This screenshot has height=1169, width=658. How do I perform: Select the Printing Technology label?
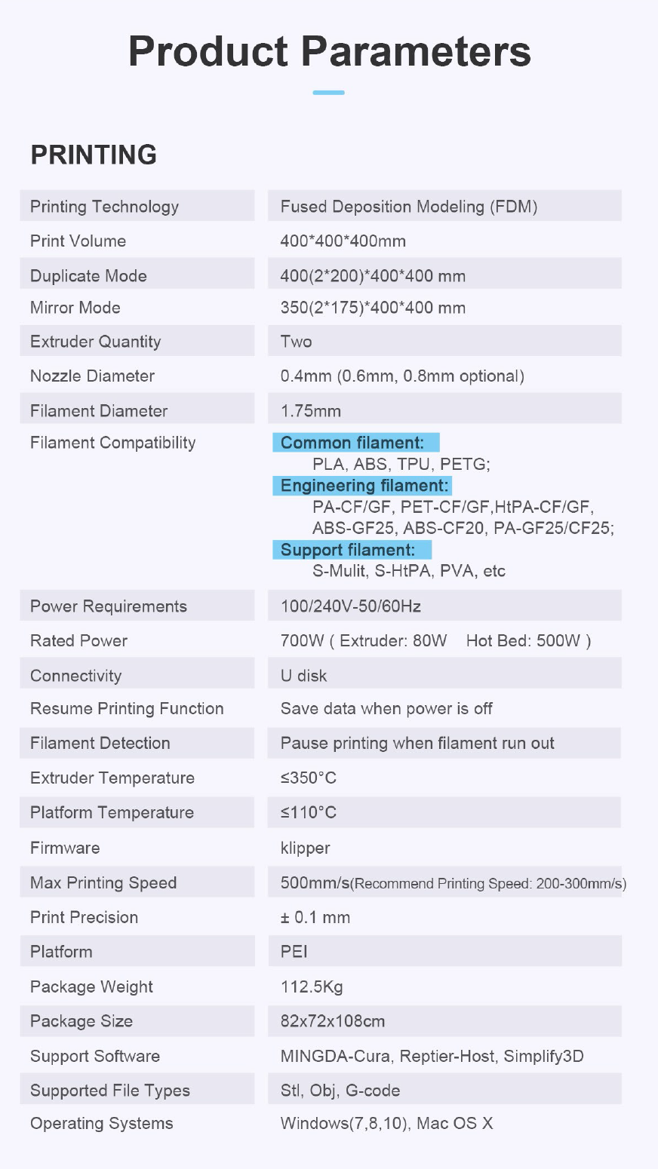(x=104, y=207)
